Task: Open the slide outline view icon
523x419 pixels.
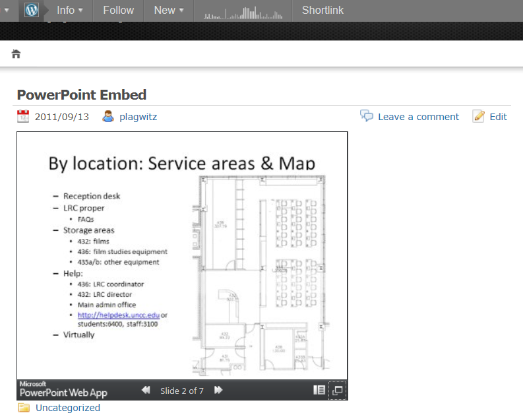Action: [x=319, y=391]
